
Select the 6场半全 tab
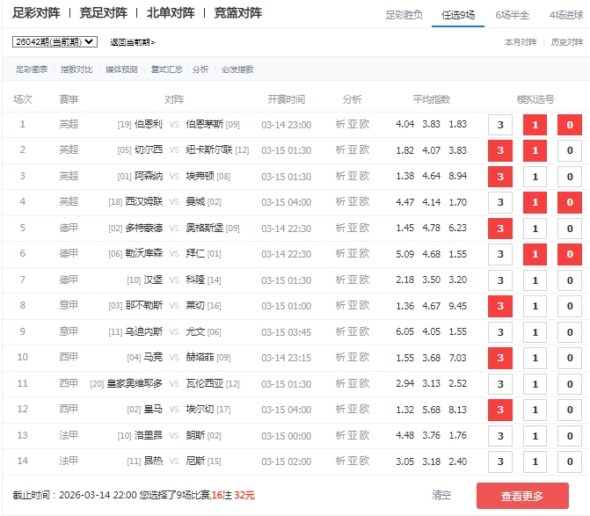click(512, 15)
